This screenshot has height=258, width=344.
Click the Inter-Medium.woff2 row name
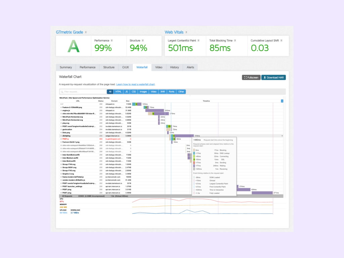point(71,158)
